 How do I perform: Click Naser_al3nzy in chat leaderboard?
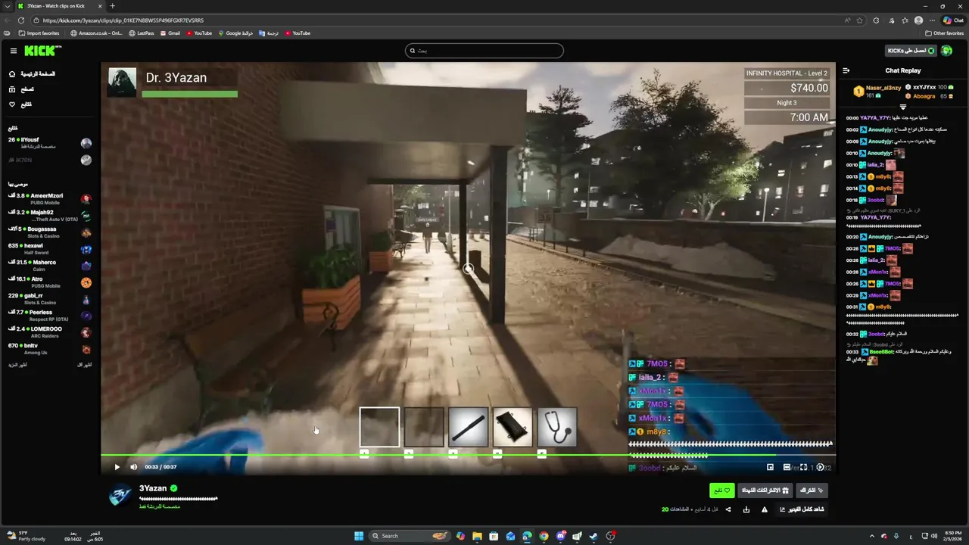[x=883, y=88]
